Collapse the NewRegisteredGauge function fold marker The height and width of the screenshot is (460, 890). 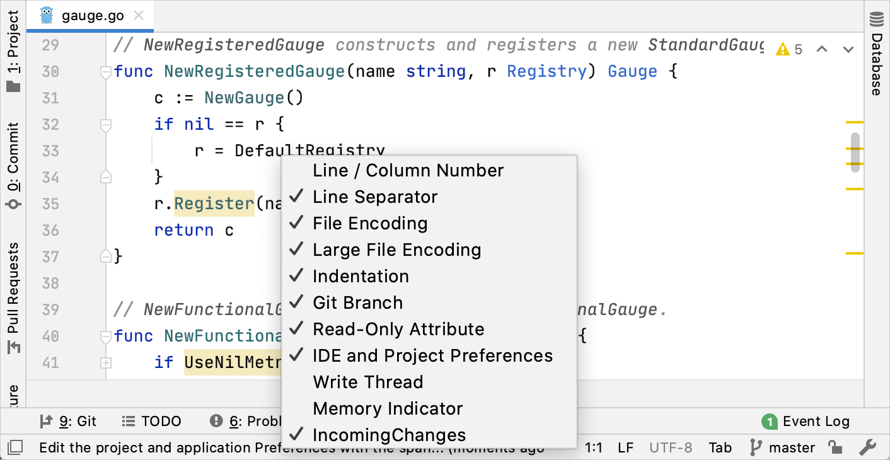tap(106, 72)
